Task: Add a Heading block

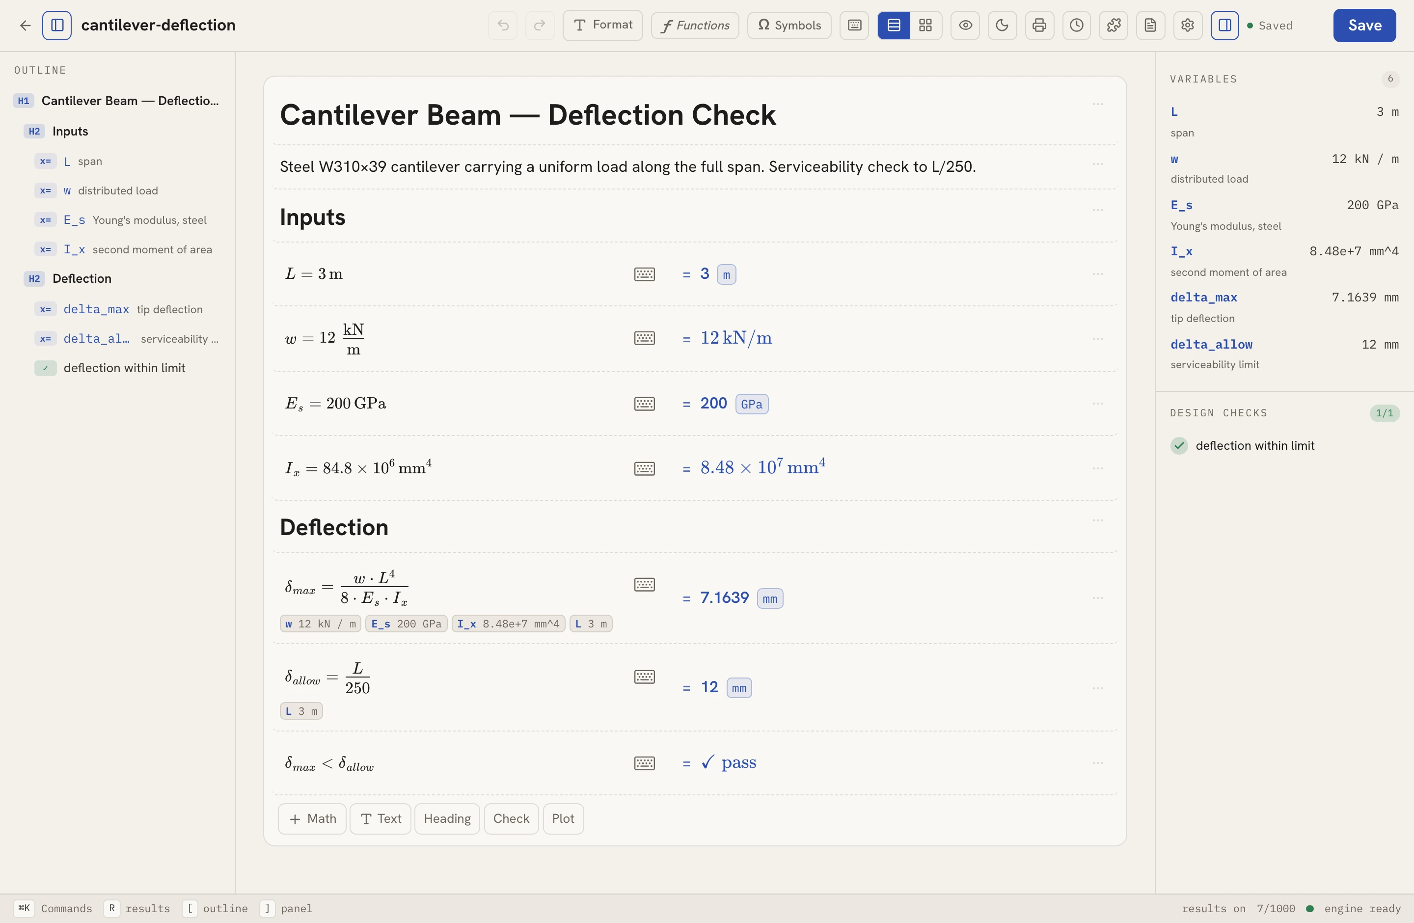Action: pyautogui.click(x=447, y=819)
